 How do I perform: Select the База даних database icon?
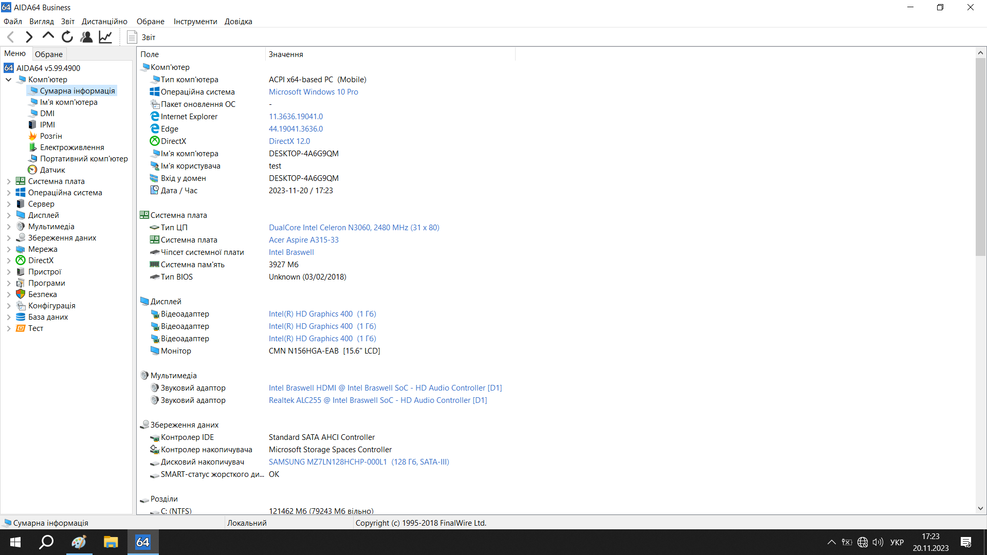(21, 317)
